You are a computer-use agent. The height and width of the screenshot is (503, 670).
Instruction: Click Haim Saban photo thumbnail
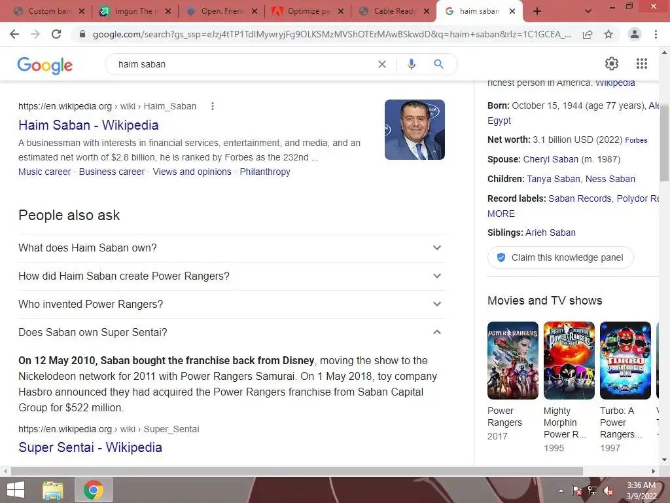coord(414,130)
